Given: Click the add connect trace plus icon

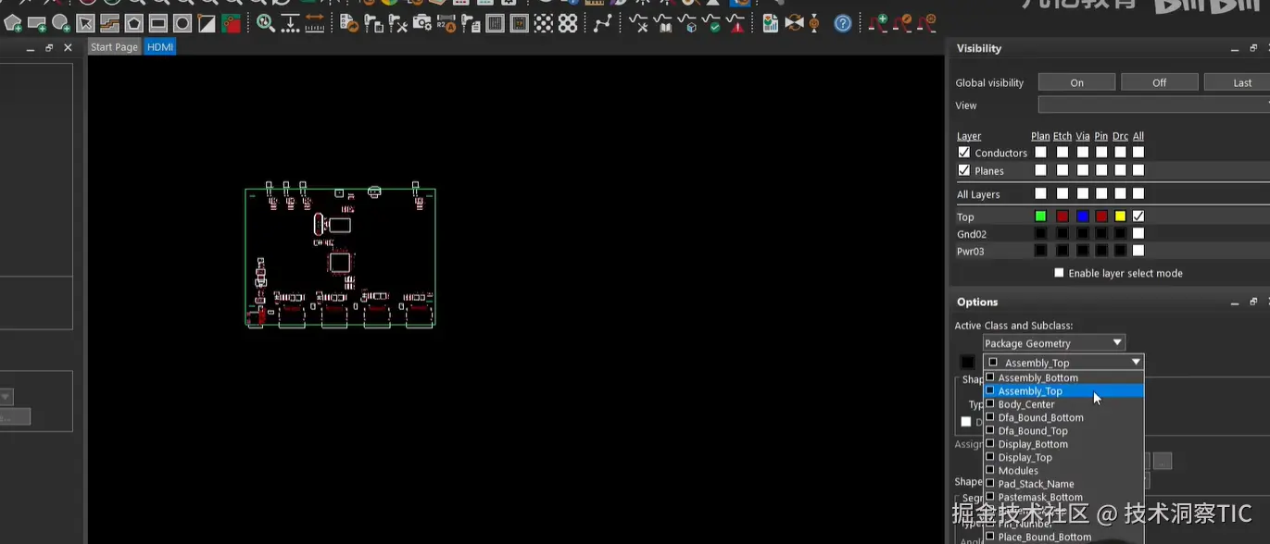Looking at the screenshot, I should coord(877,21).
